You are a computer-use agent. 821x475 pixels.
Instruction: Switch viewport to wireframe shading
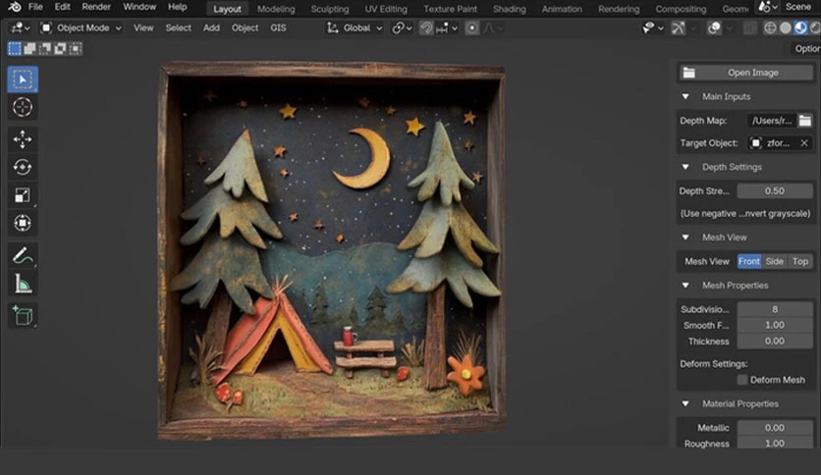pos(770,27)
